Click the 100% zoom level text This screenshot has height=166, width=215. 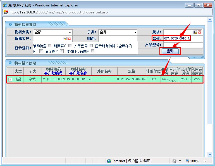click(195, 161)
